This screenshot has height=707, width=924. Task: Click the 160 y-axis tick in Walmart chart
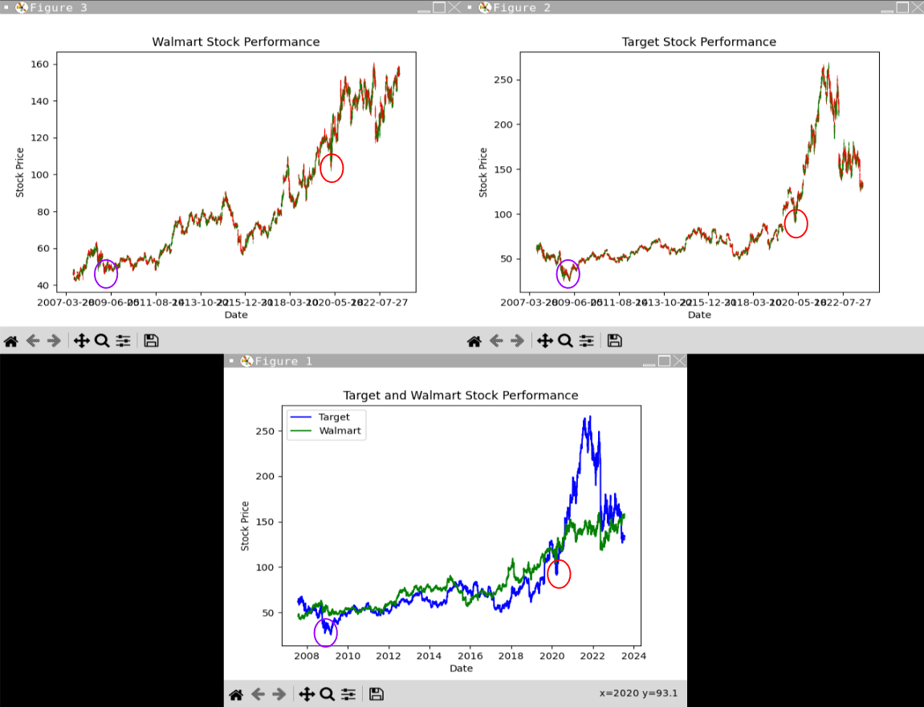click(x=39, y=64)
